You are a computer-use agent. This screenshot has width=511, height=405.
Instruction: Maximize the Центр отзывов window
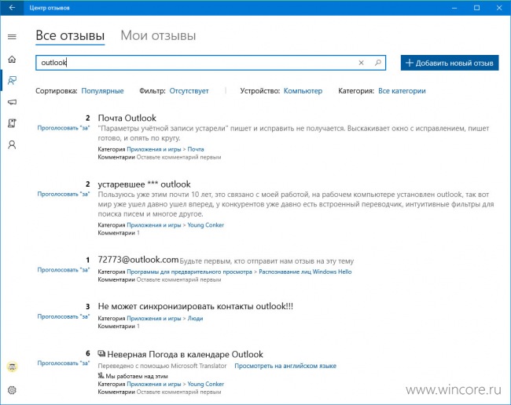pyautogui.click(x=476, y=8)
